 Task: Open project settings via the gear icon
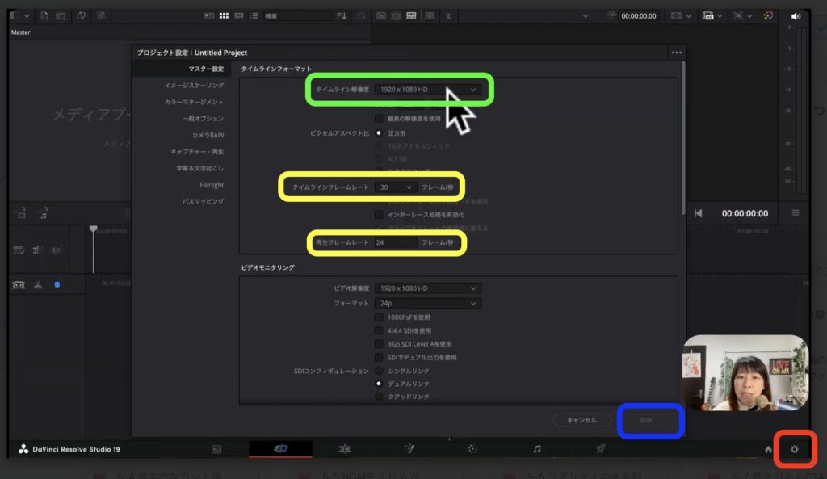pyautogui.click(x=794, y=448)
